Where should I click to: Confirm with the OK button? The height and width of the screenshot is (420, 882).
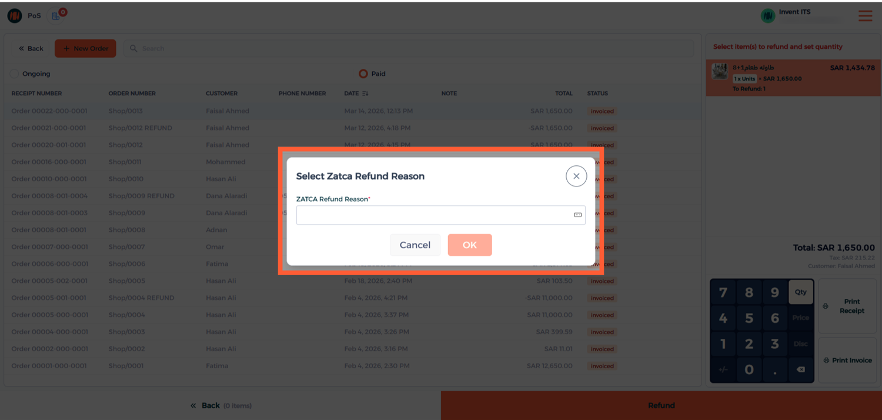pos(469,245)
